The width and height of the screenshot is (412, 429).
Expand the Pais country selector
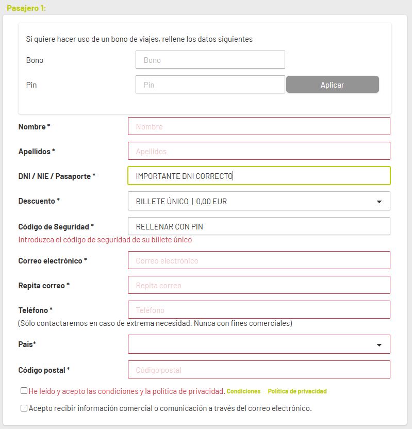coord(258,344)
